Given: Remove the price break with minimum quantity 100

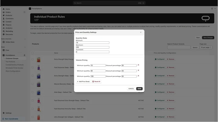Looking at the screenshot, I should pyautogui.click(x=138, y=76).
